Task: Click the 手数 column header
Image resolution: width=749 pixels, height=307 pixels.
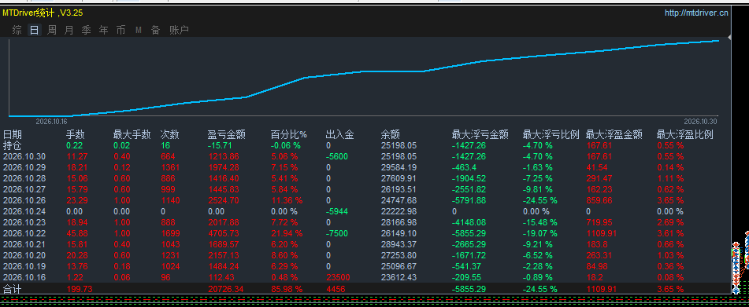Action: [75, 135]
